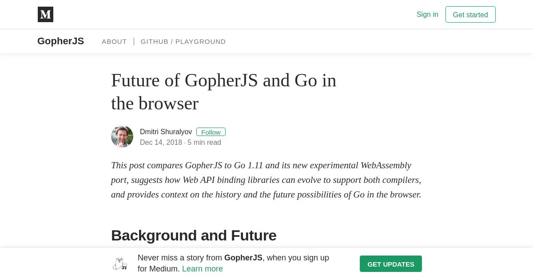Open the Learn more link
The height and width of the screenshot is (279, 533).
203,269
